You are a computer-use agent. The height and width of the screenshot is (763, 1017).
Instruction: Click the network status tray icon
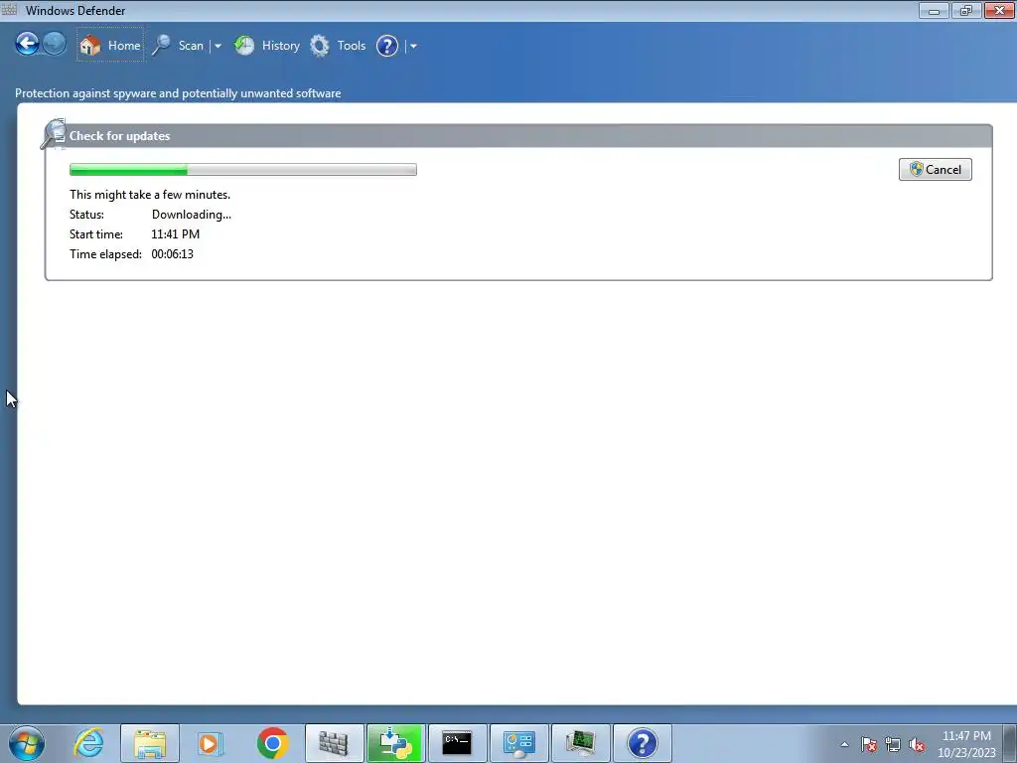point(893,744)
